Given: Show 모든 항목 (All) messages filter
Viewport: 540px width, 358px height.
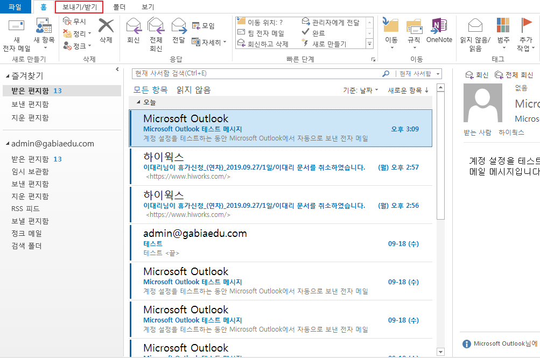Looking at the screenshot, I should tap(151, 90).
